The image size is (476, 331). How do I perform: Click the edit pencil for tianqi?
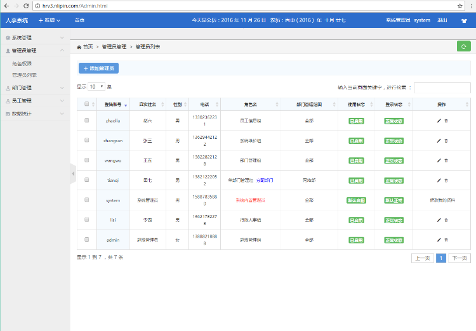tap(439, 180)
